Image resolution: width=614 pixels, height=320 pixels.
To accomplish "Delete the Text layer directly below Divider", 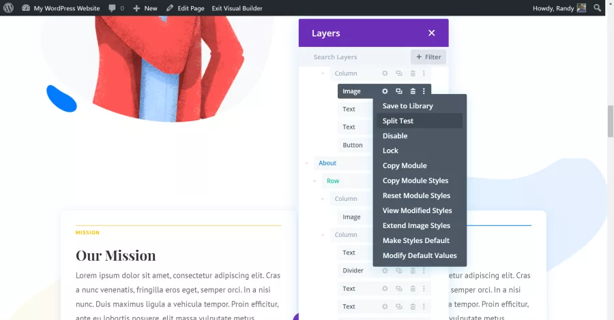I will point(413,289).
